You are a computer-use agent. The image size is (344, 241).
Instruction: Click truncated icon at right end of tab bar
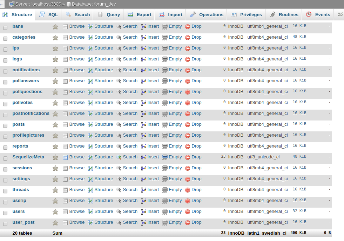coord(341,14)
